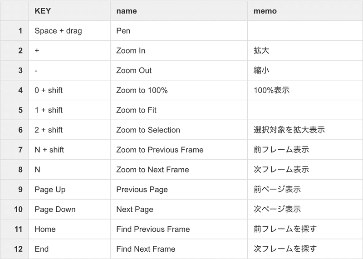This screenshot has width=363, height=259.
Task: Click row number 12 header
Action: click(15, 249)
